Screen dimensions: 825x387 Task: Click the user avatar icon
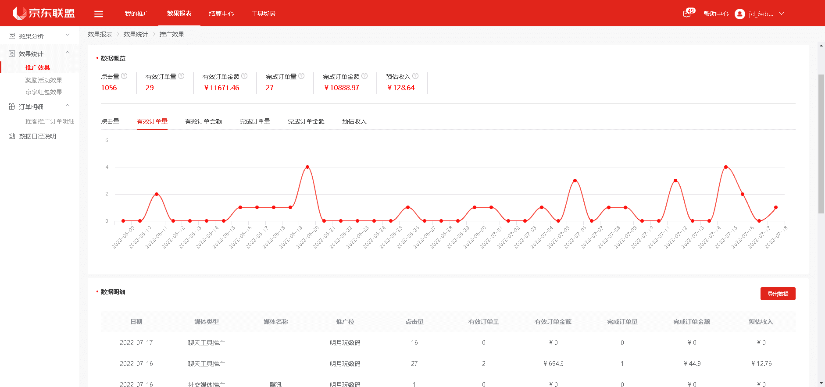pyautogui.click(x=739, y=14)
